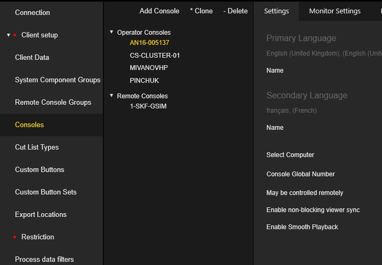Select the AN16-005137 operator console
This screenshot has height=265, width=382.
(x=149, y=43)
